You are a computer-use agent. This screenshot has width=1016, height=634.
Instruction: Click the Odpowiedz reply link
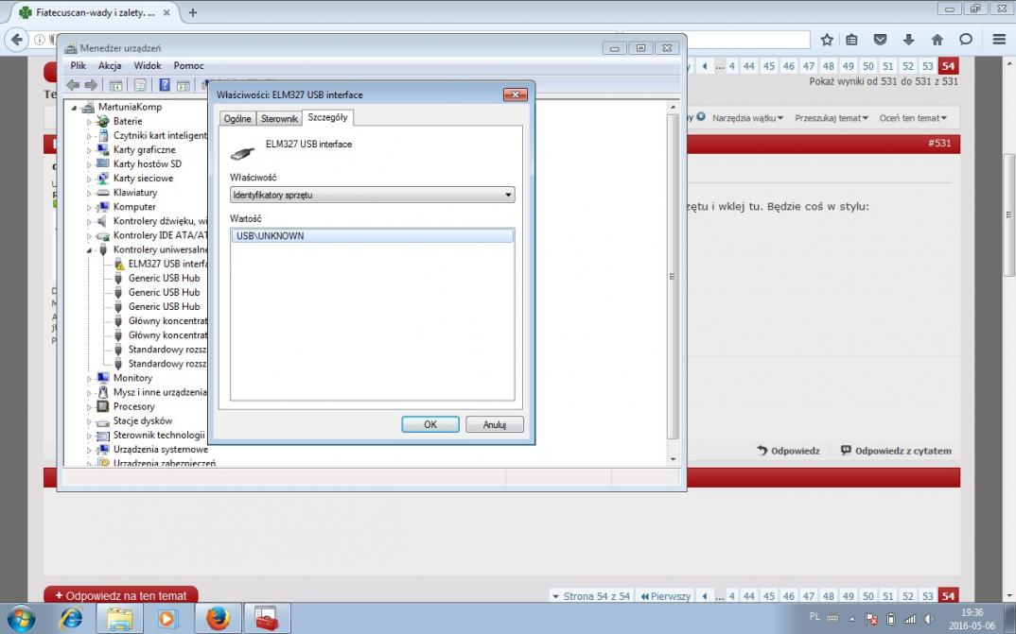pos(789,451)
